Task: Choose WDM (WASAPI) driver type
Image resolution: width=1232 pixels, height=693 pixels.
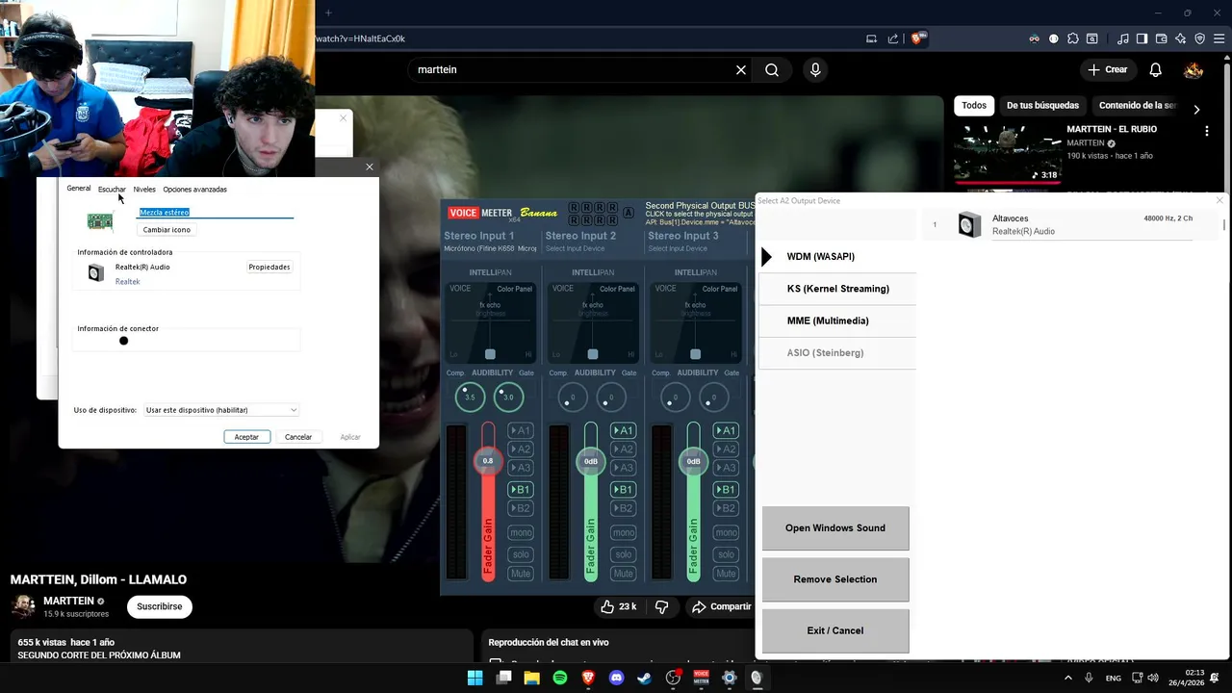Action: coord(837,257)
